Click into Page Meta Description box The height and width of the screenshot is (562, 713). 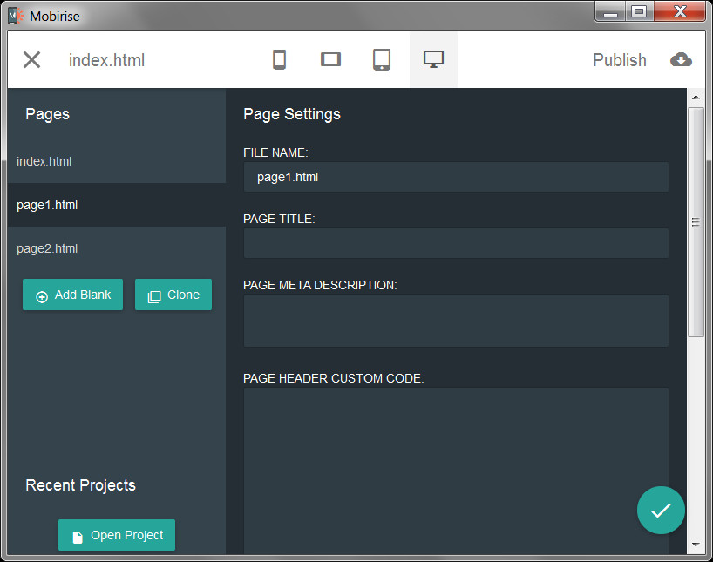pos(455,321)
